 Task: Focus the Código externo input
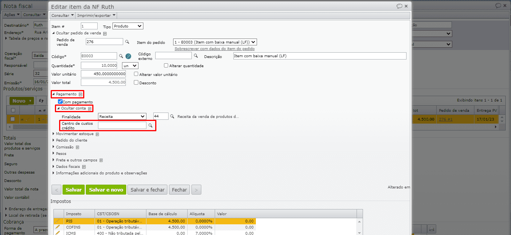(174, 56)
